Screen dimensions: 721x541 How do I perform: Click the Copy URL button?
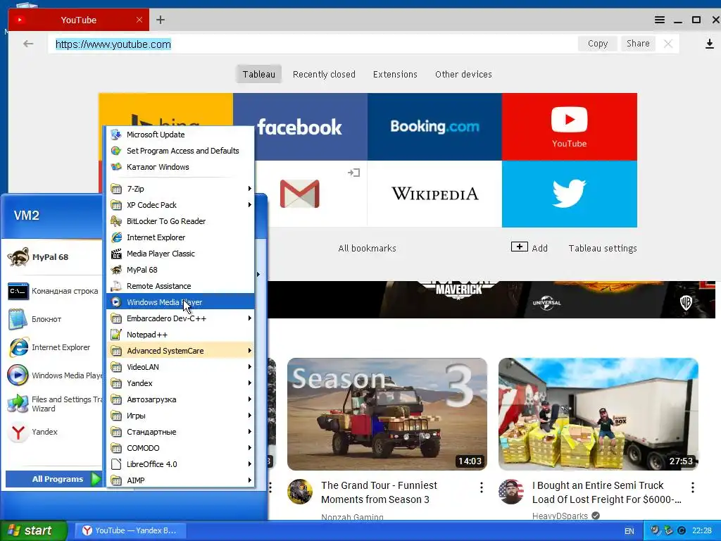(597, 44)
